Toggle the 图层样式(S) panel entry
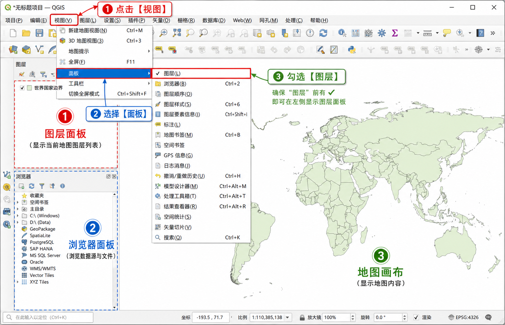 201,104
